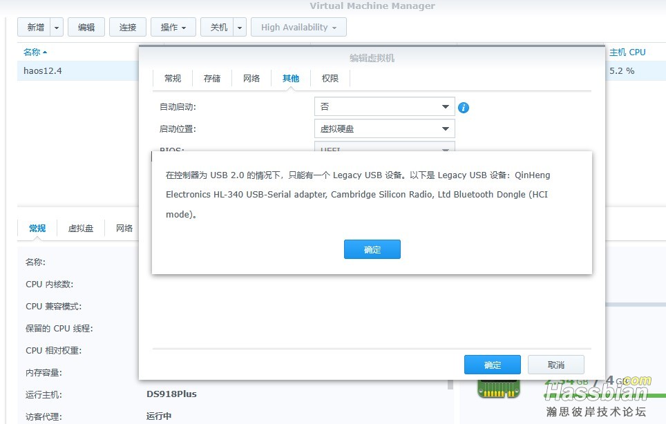The height and width of the screenshot is (424, 666).
Task: Open the lower panel 虚拟盘 tab
Action: 81,229
